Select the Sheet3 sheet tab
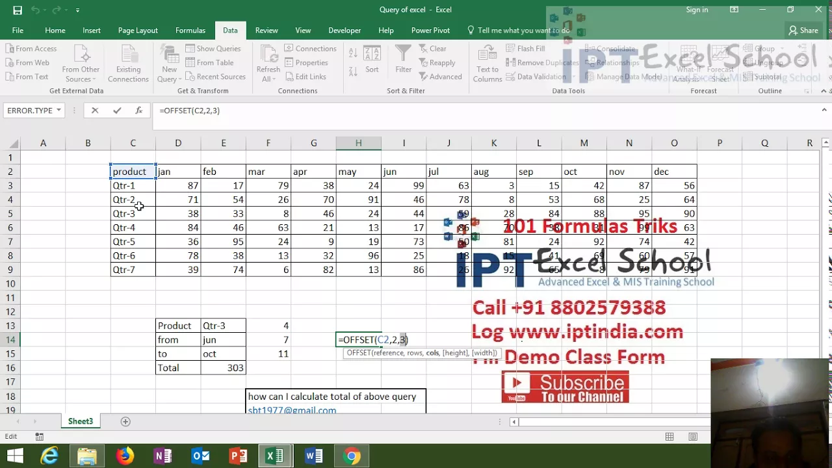Image resolution: width=832 pixels, height=468 pixels. 81,421
